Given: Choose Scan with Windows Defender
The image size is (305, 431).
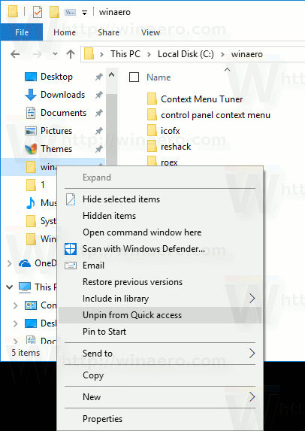Looking at the screenshot, I should point(160,249).
